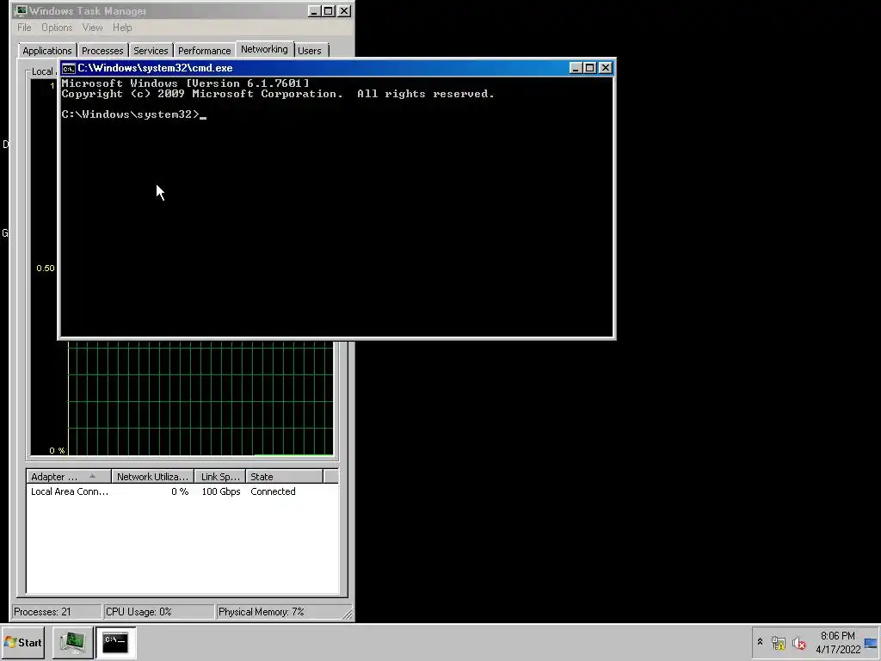Open the clock showing 8:06 PM
Image resolution: width=881 pixels, height=661 pixels.
838,642
